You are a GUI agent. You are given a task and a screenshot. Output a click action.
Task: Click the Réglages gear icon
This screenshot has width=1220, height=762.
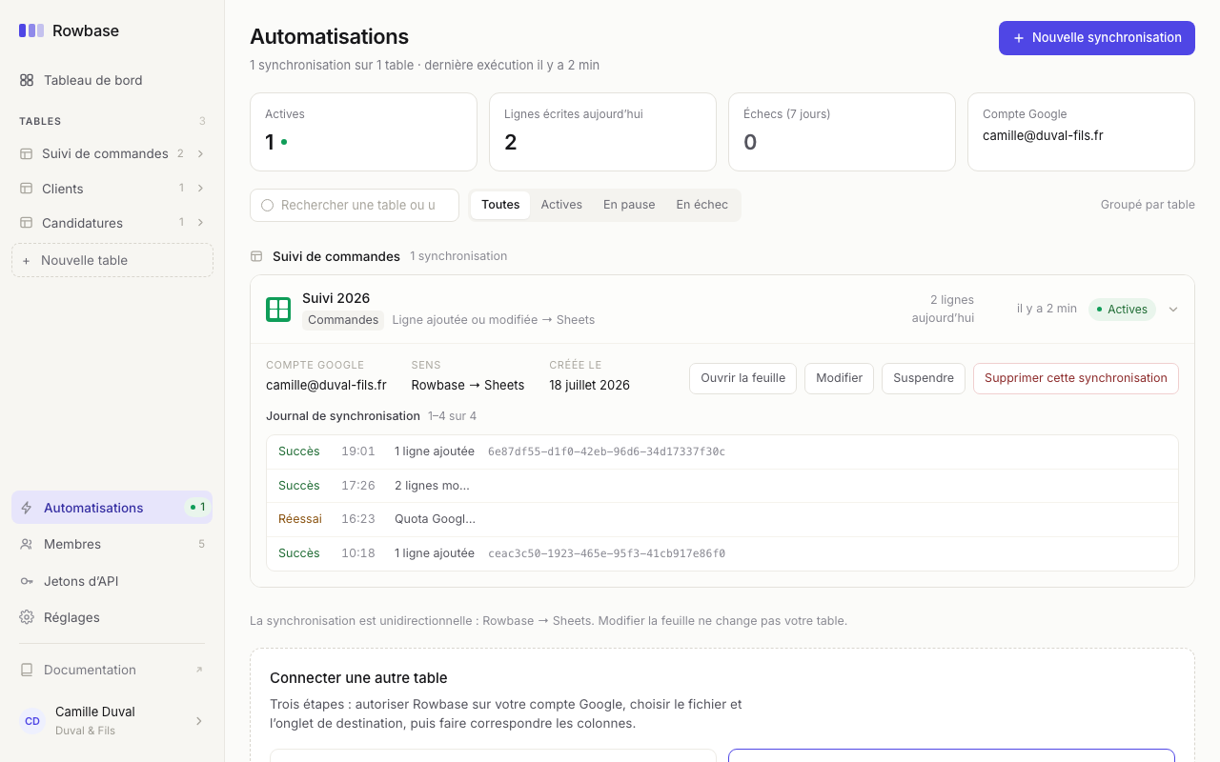tap(27, 617)
